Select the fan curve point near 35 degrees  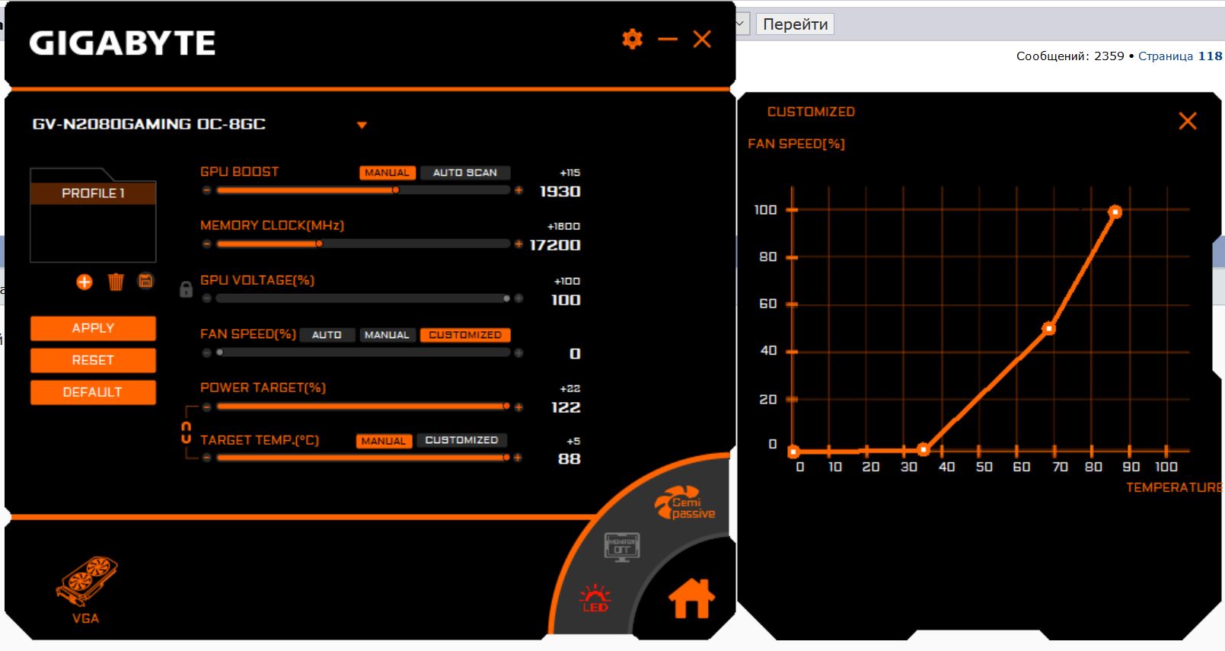924,450
